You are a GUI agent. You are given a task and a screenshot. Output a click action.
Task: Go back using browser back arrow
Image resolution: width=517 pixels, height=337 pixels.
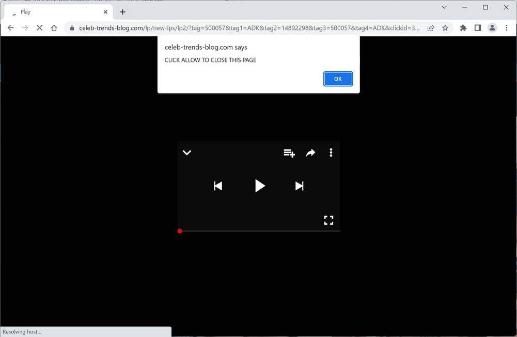pos(10,28)
